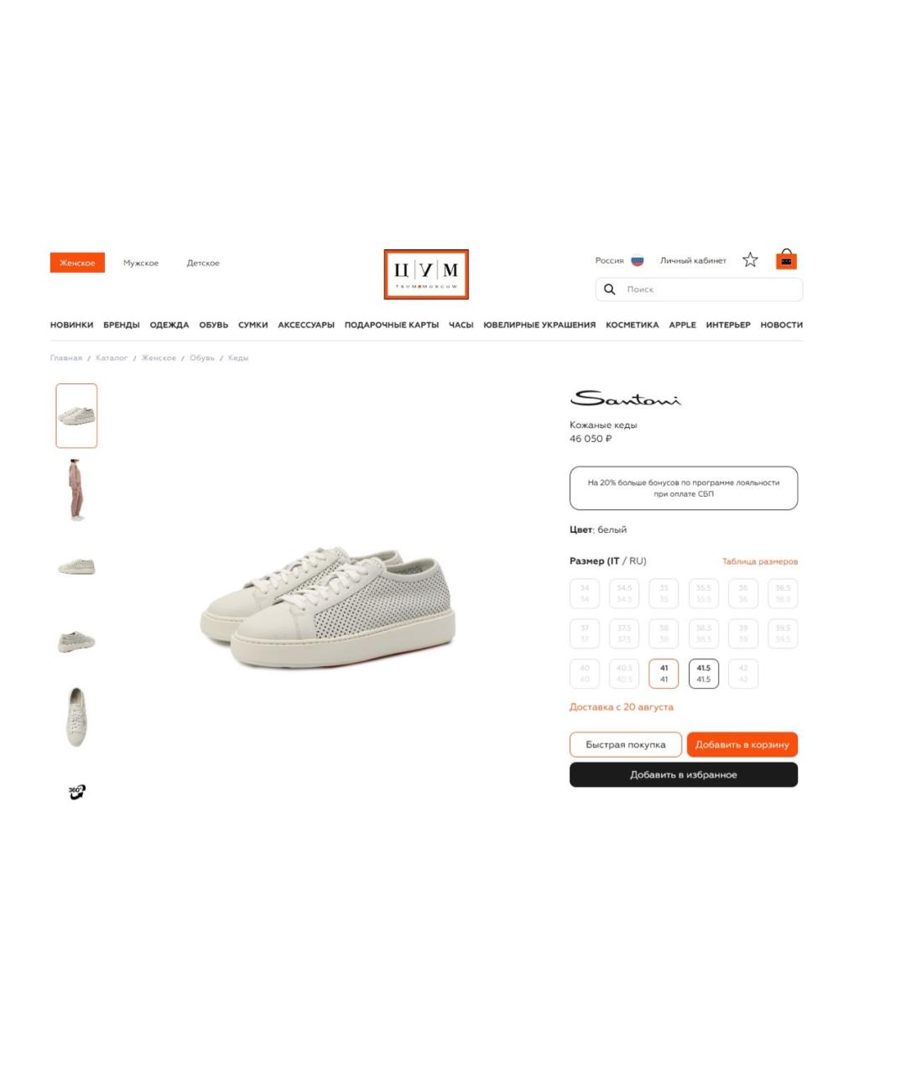Open the 360 degree view icon
This screenshot has height=1074, width=906.
76,791
